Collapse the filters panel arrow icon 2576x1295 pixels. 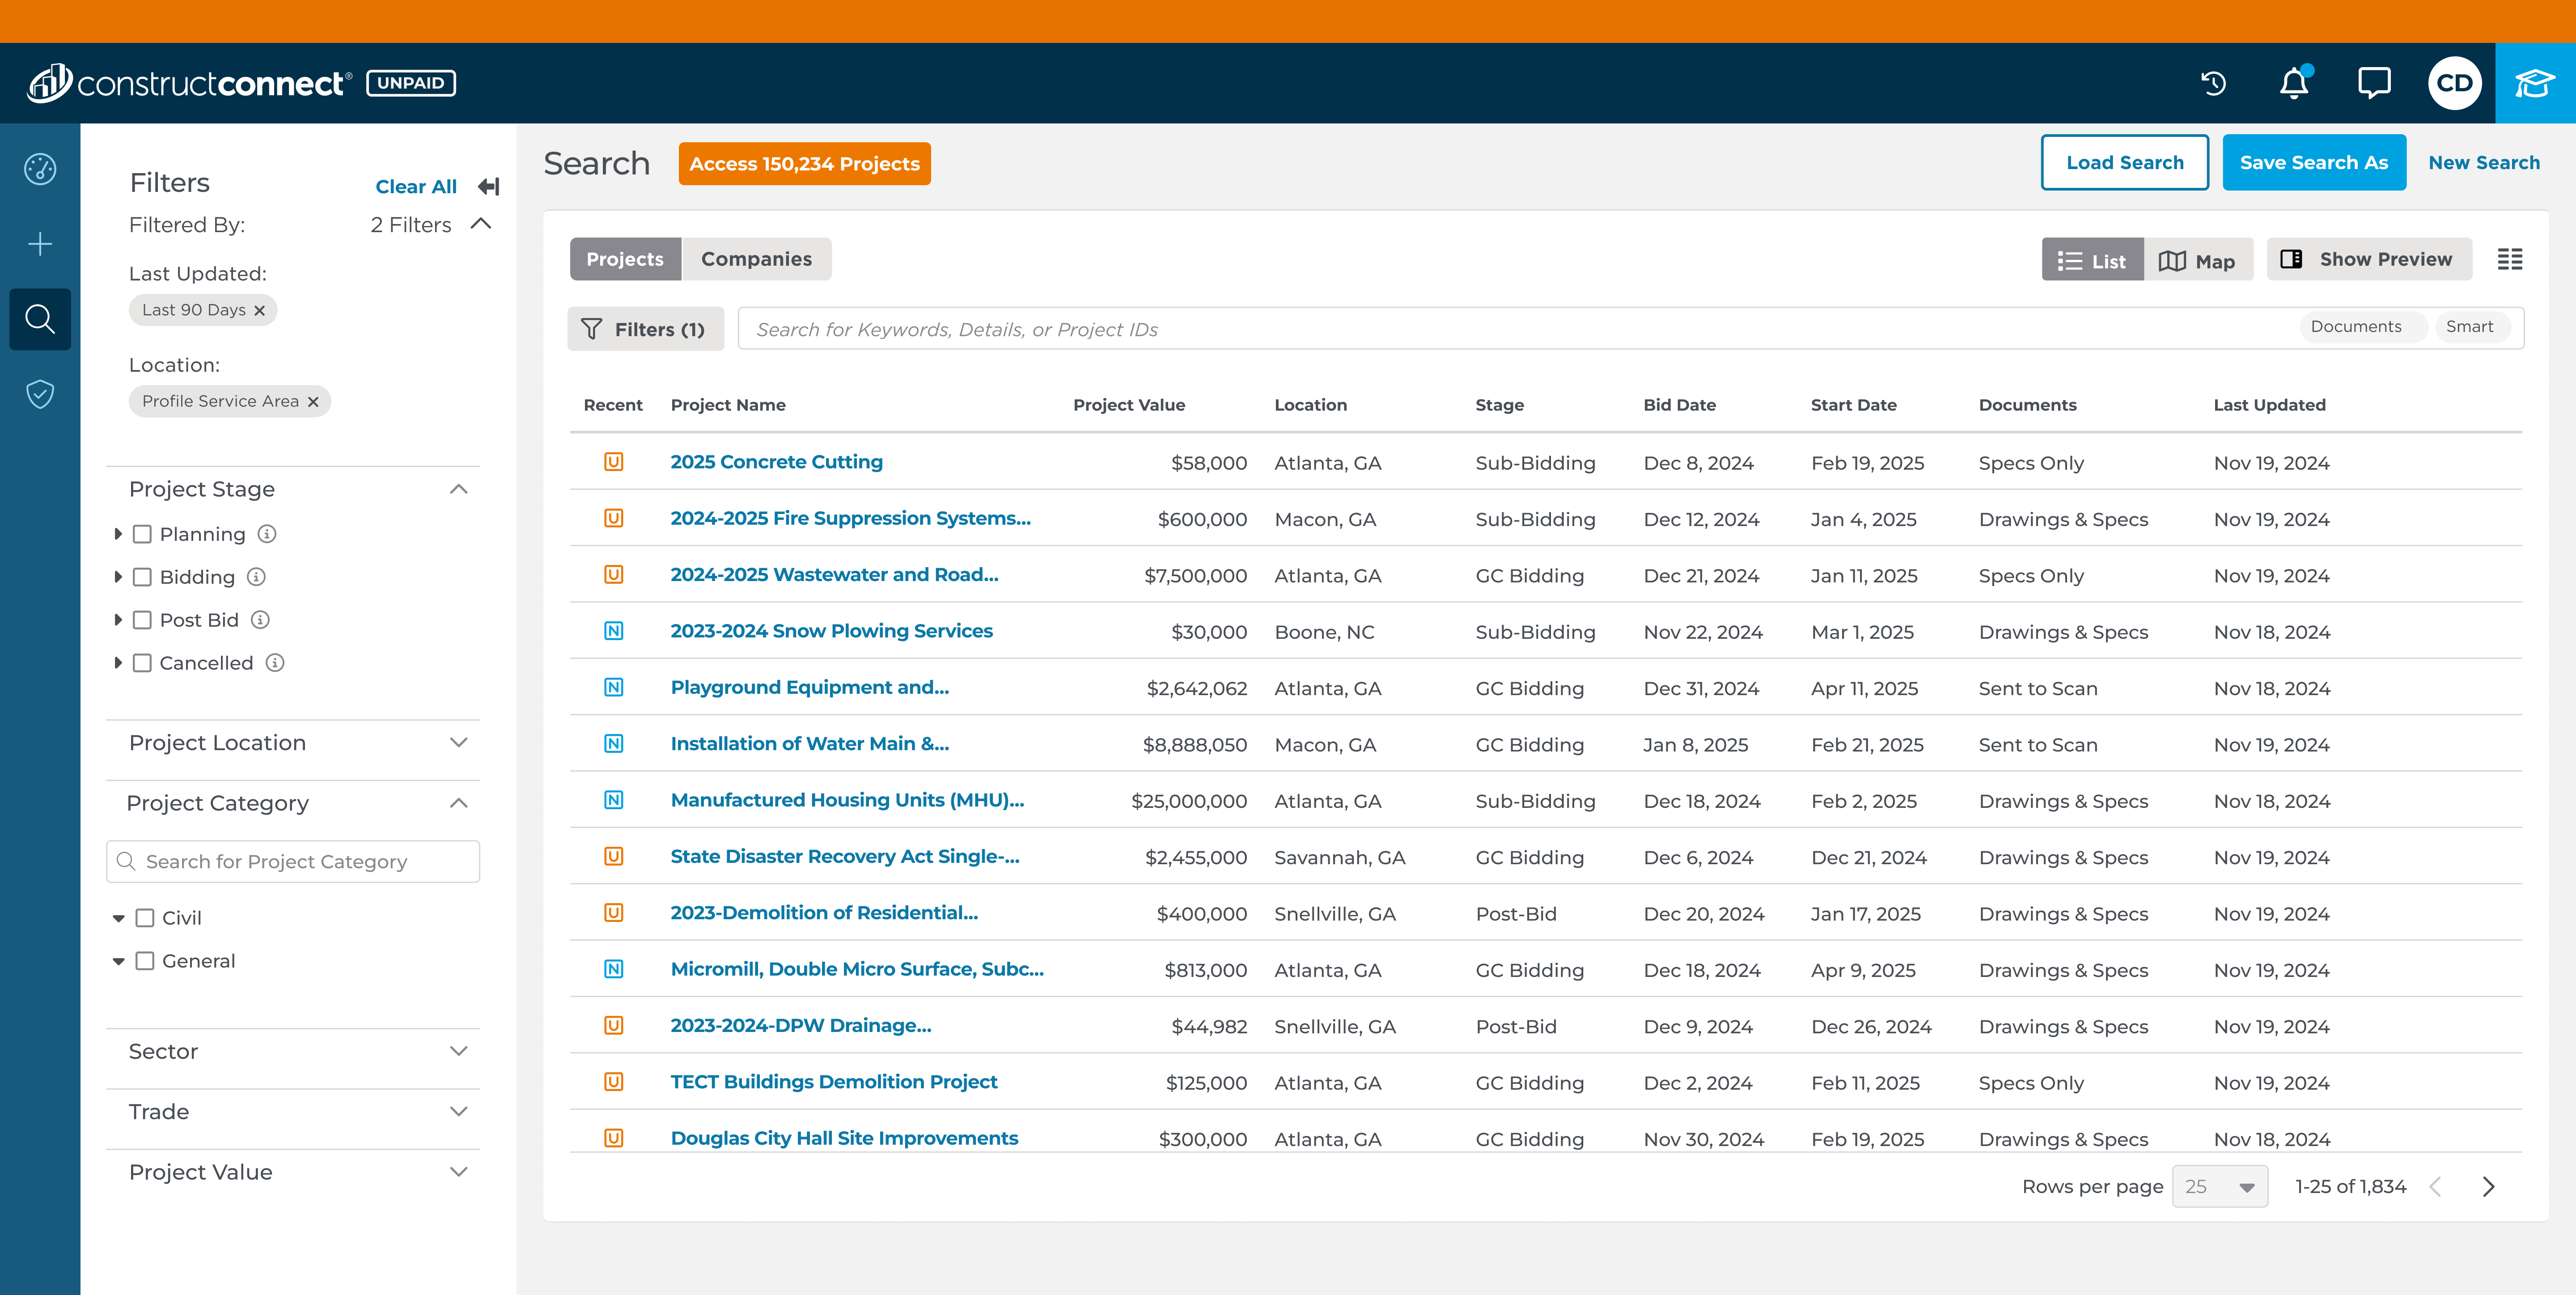click(x=488, y=186)
